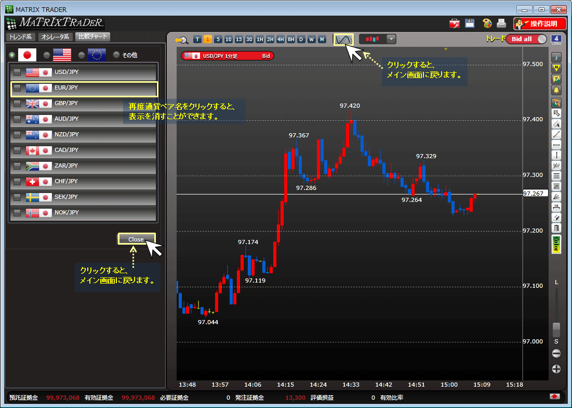Click the zoom back magnifier icon

pos(181,40)
